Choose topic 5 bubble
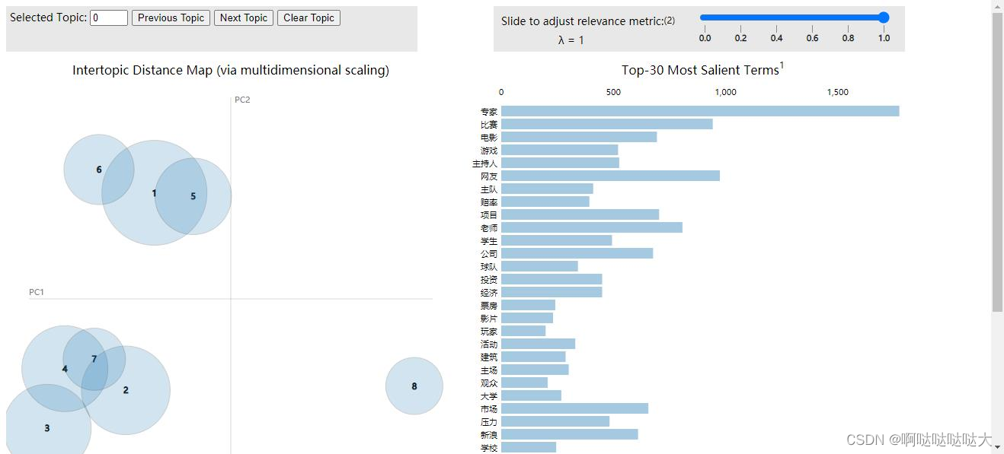Viewport: 1004px width, 454px height. point(193,196)
